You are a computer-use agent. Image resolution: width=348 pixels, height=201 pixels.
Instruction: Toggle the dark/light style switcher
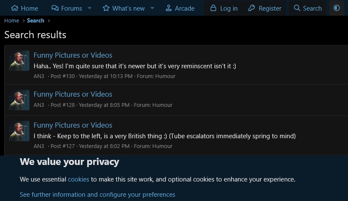(337, 8)
